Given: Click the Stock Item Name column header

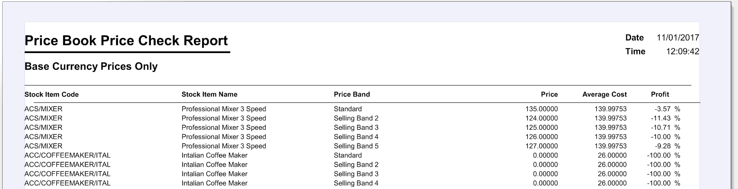Looking at the screenshot, I should 209,94.
